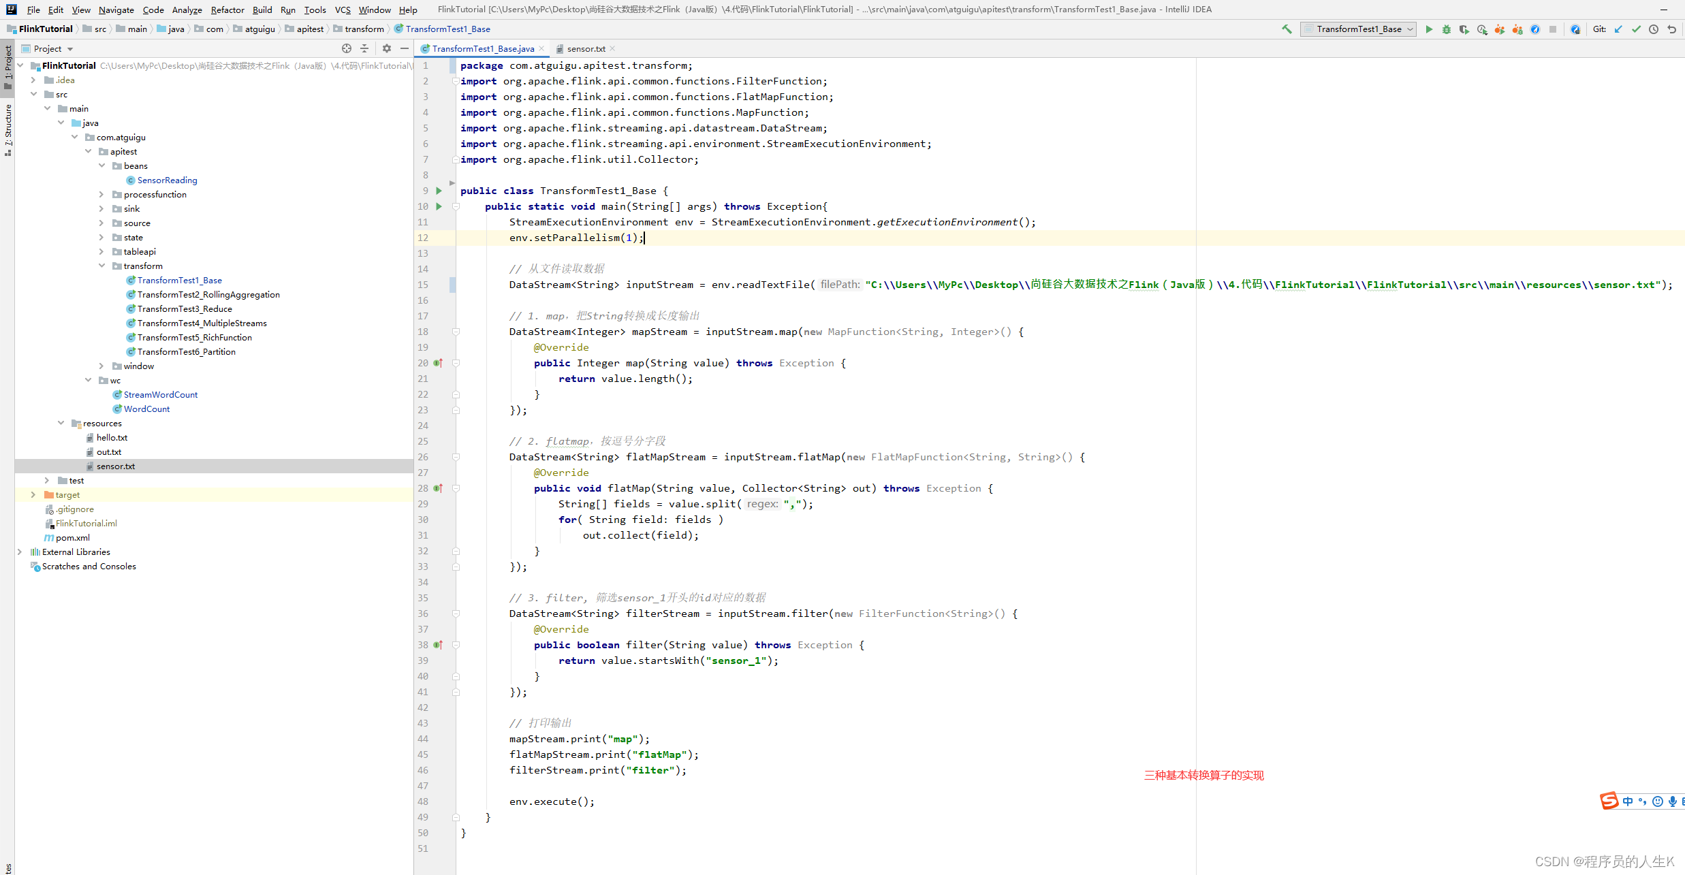Image resolution: width=1685 pixels, height=875 pixels.
Task: Click the transform breadcrumb in navigation bar
Action: 364,29
